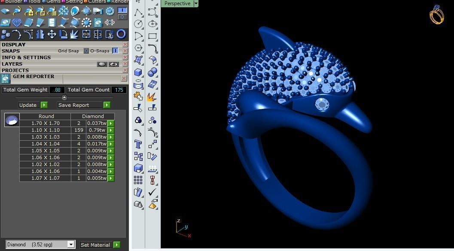454x251 pixels.
Task: Select the Circle tool
Action: 138,24
